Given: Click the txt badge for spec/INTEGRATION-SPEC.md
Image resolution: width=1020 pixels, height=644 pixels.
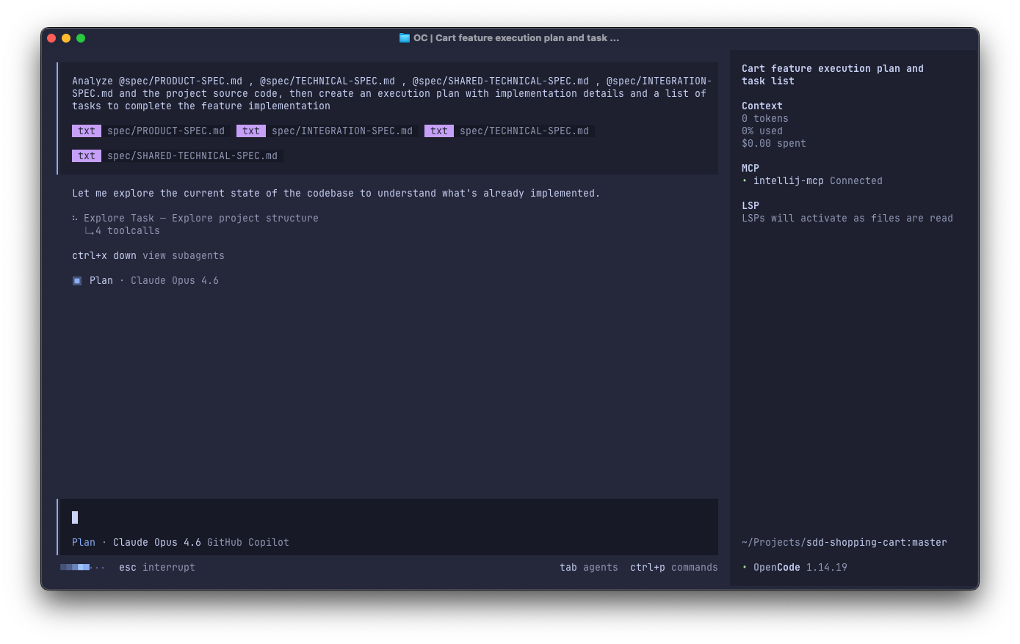Looking at the screenshot, I should pyautogui.click(x=251, y=131).
